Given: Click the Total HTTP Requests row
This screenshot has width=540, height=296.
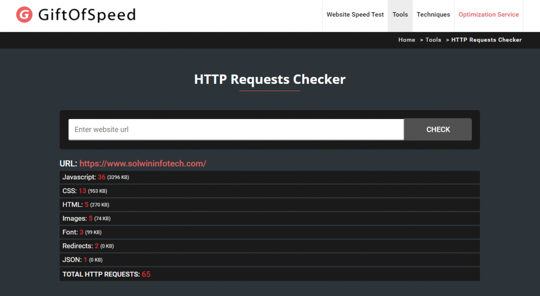Looking at the screenshot, I should pyautogui.click(x=269, y=274).
